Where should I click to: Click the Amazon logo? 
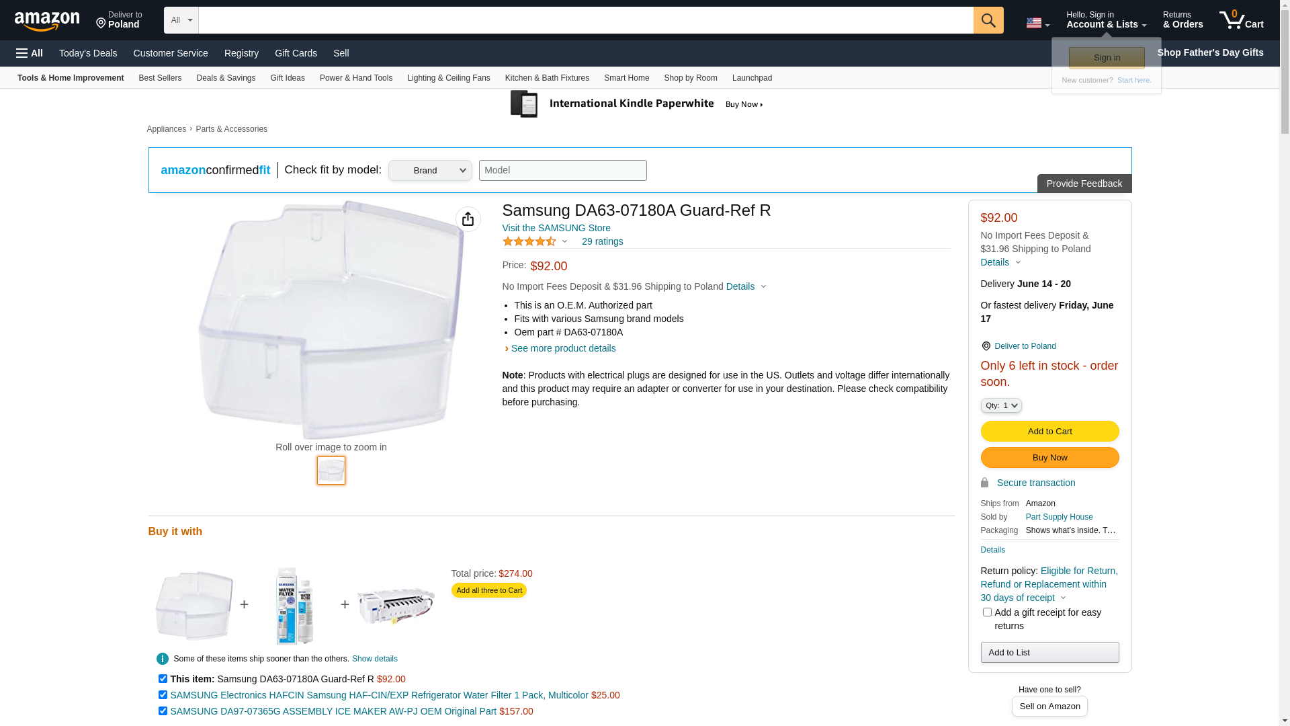point(47,22)
